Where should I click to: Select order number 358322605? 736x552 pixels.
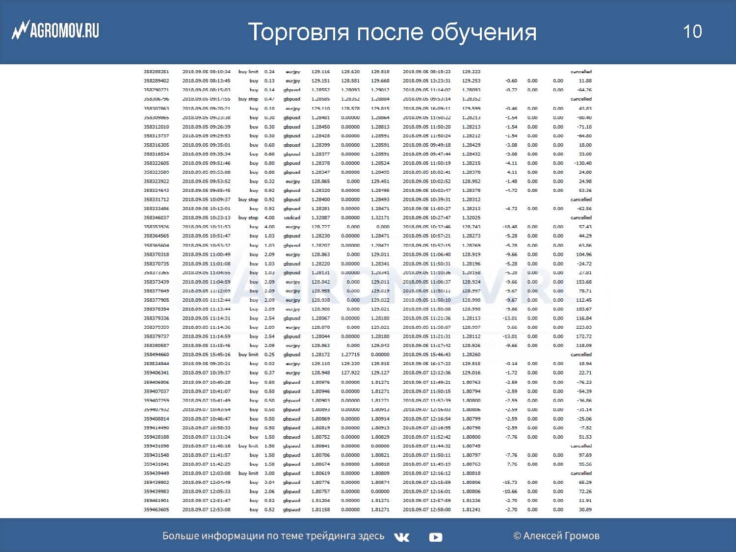point(156,163)
